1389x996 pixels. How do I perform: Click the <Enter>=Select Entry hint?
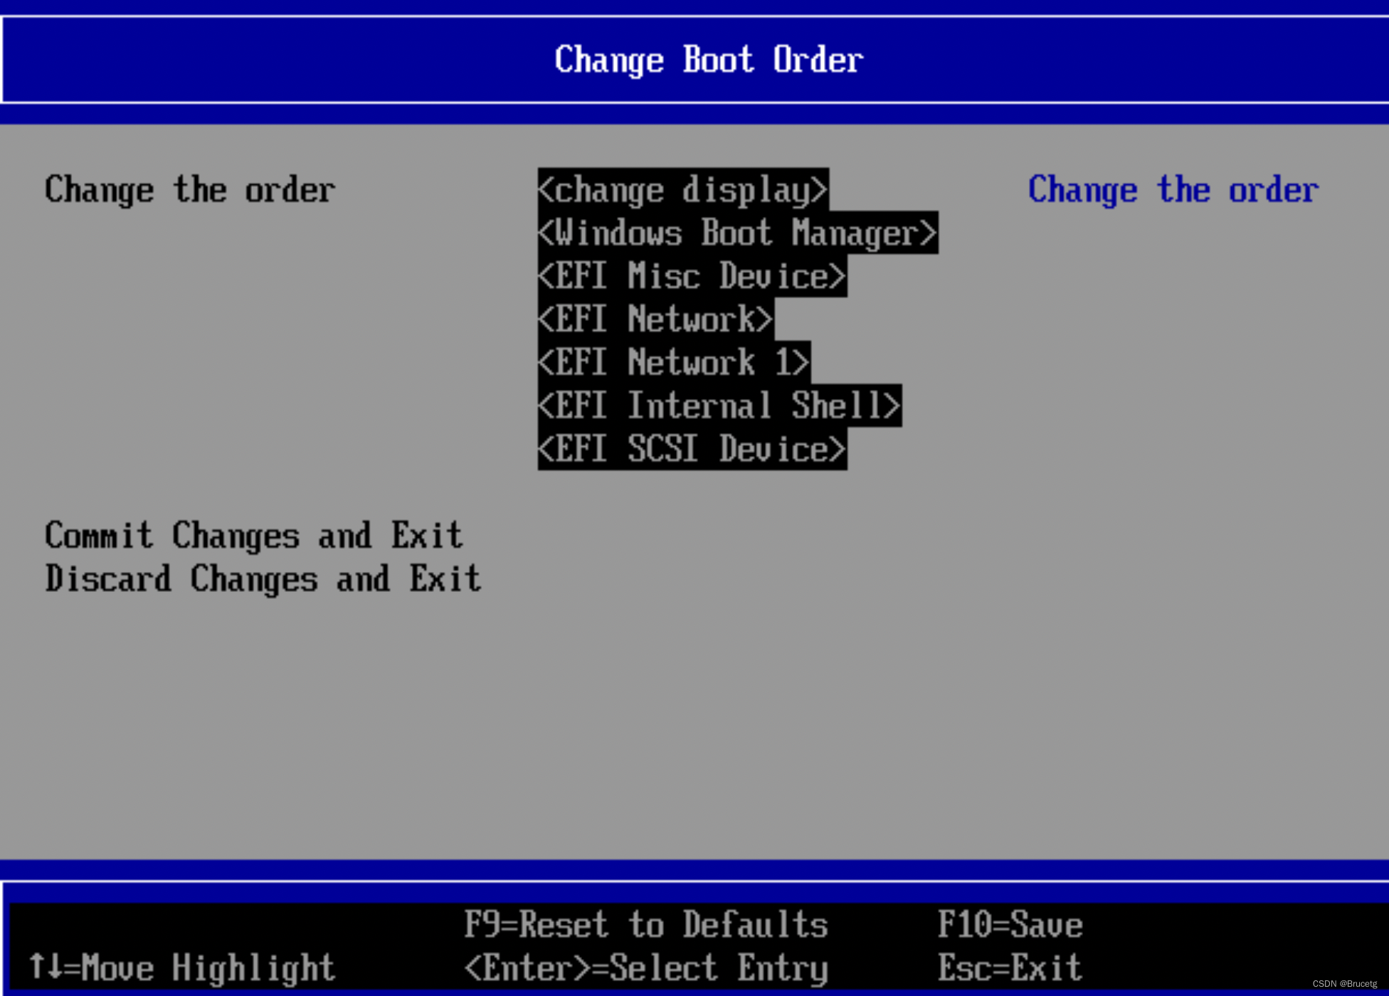pos(646,968)
